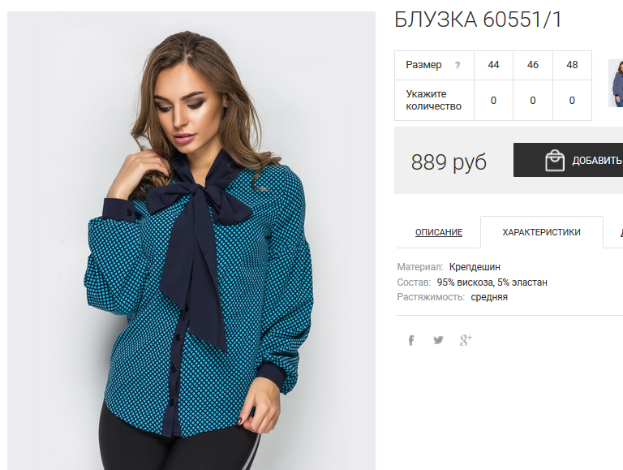Click the shopping bag icon on add button
Screen dimensions: 623x470
(x=555, y=160)
